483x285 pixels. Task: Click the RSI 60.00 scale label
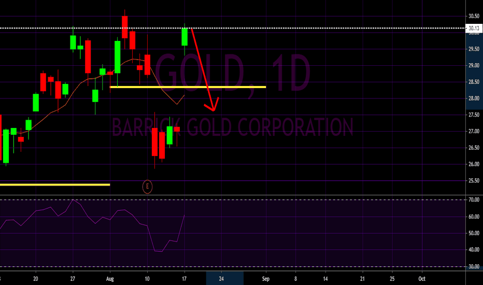pyautogui.click(x=474, y=217)
